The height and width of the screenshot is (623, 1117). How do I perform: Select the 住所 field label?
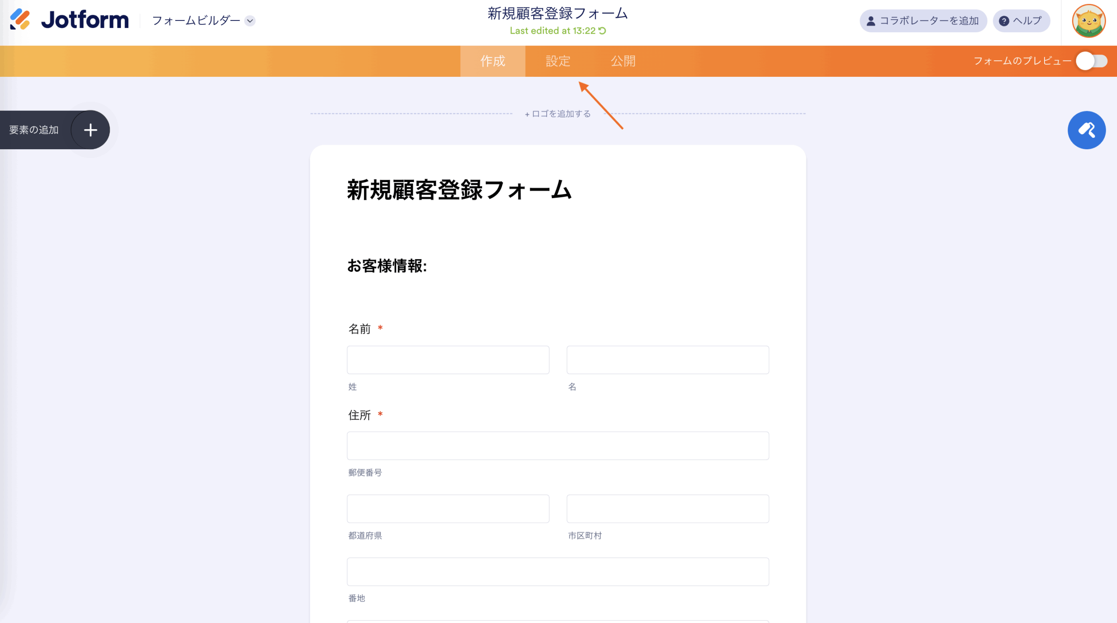coord(360,415)
